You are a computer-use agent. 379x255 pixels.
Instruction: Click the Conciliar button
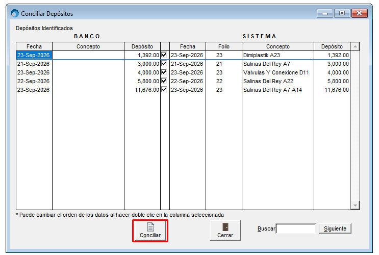coord(150,231)
